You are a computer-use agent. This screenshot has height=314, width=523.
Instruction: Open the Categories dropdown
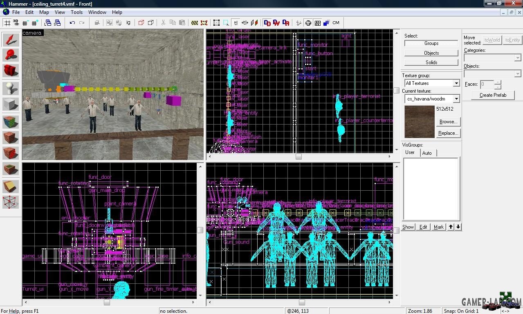pos(518,58)
